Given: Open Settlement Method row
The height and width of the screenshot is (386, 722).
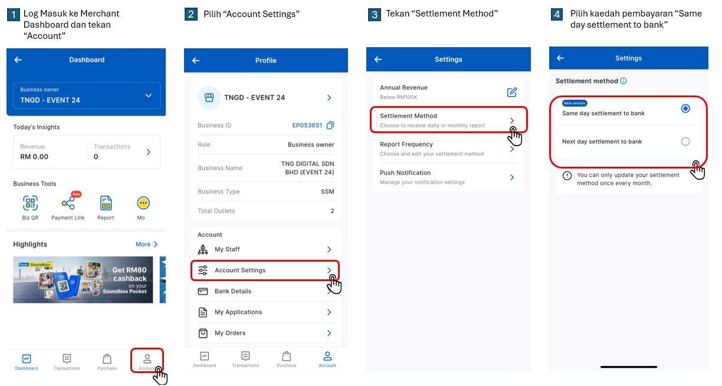Looking at the screenshot, I should pyautogui.click(x=448, y=120).
